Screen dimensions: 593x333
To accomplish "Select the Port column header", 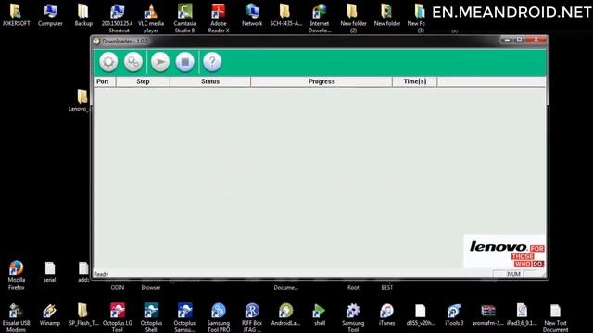I will tap(105, 81).
